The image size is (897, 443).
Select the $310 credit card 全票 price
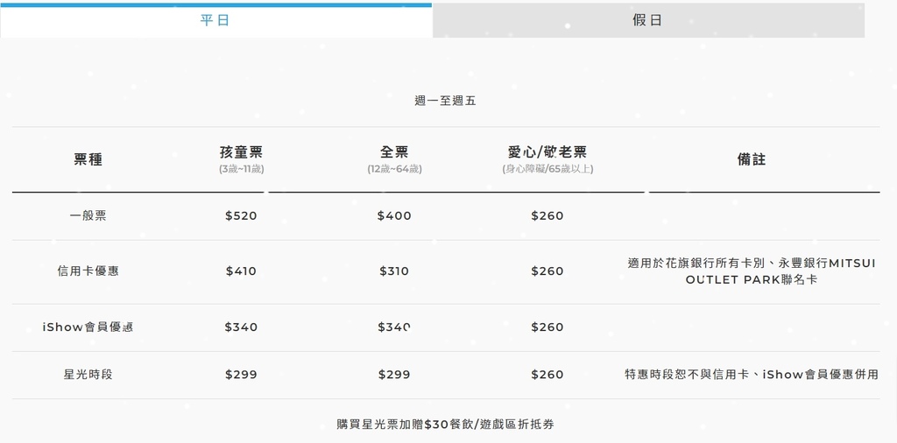coord(394,271)
